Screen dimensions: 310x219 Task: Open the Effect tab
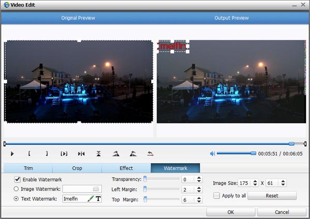126,168
